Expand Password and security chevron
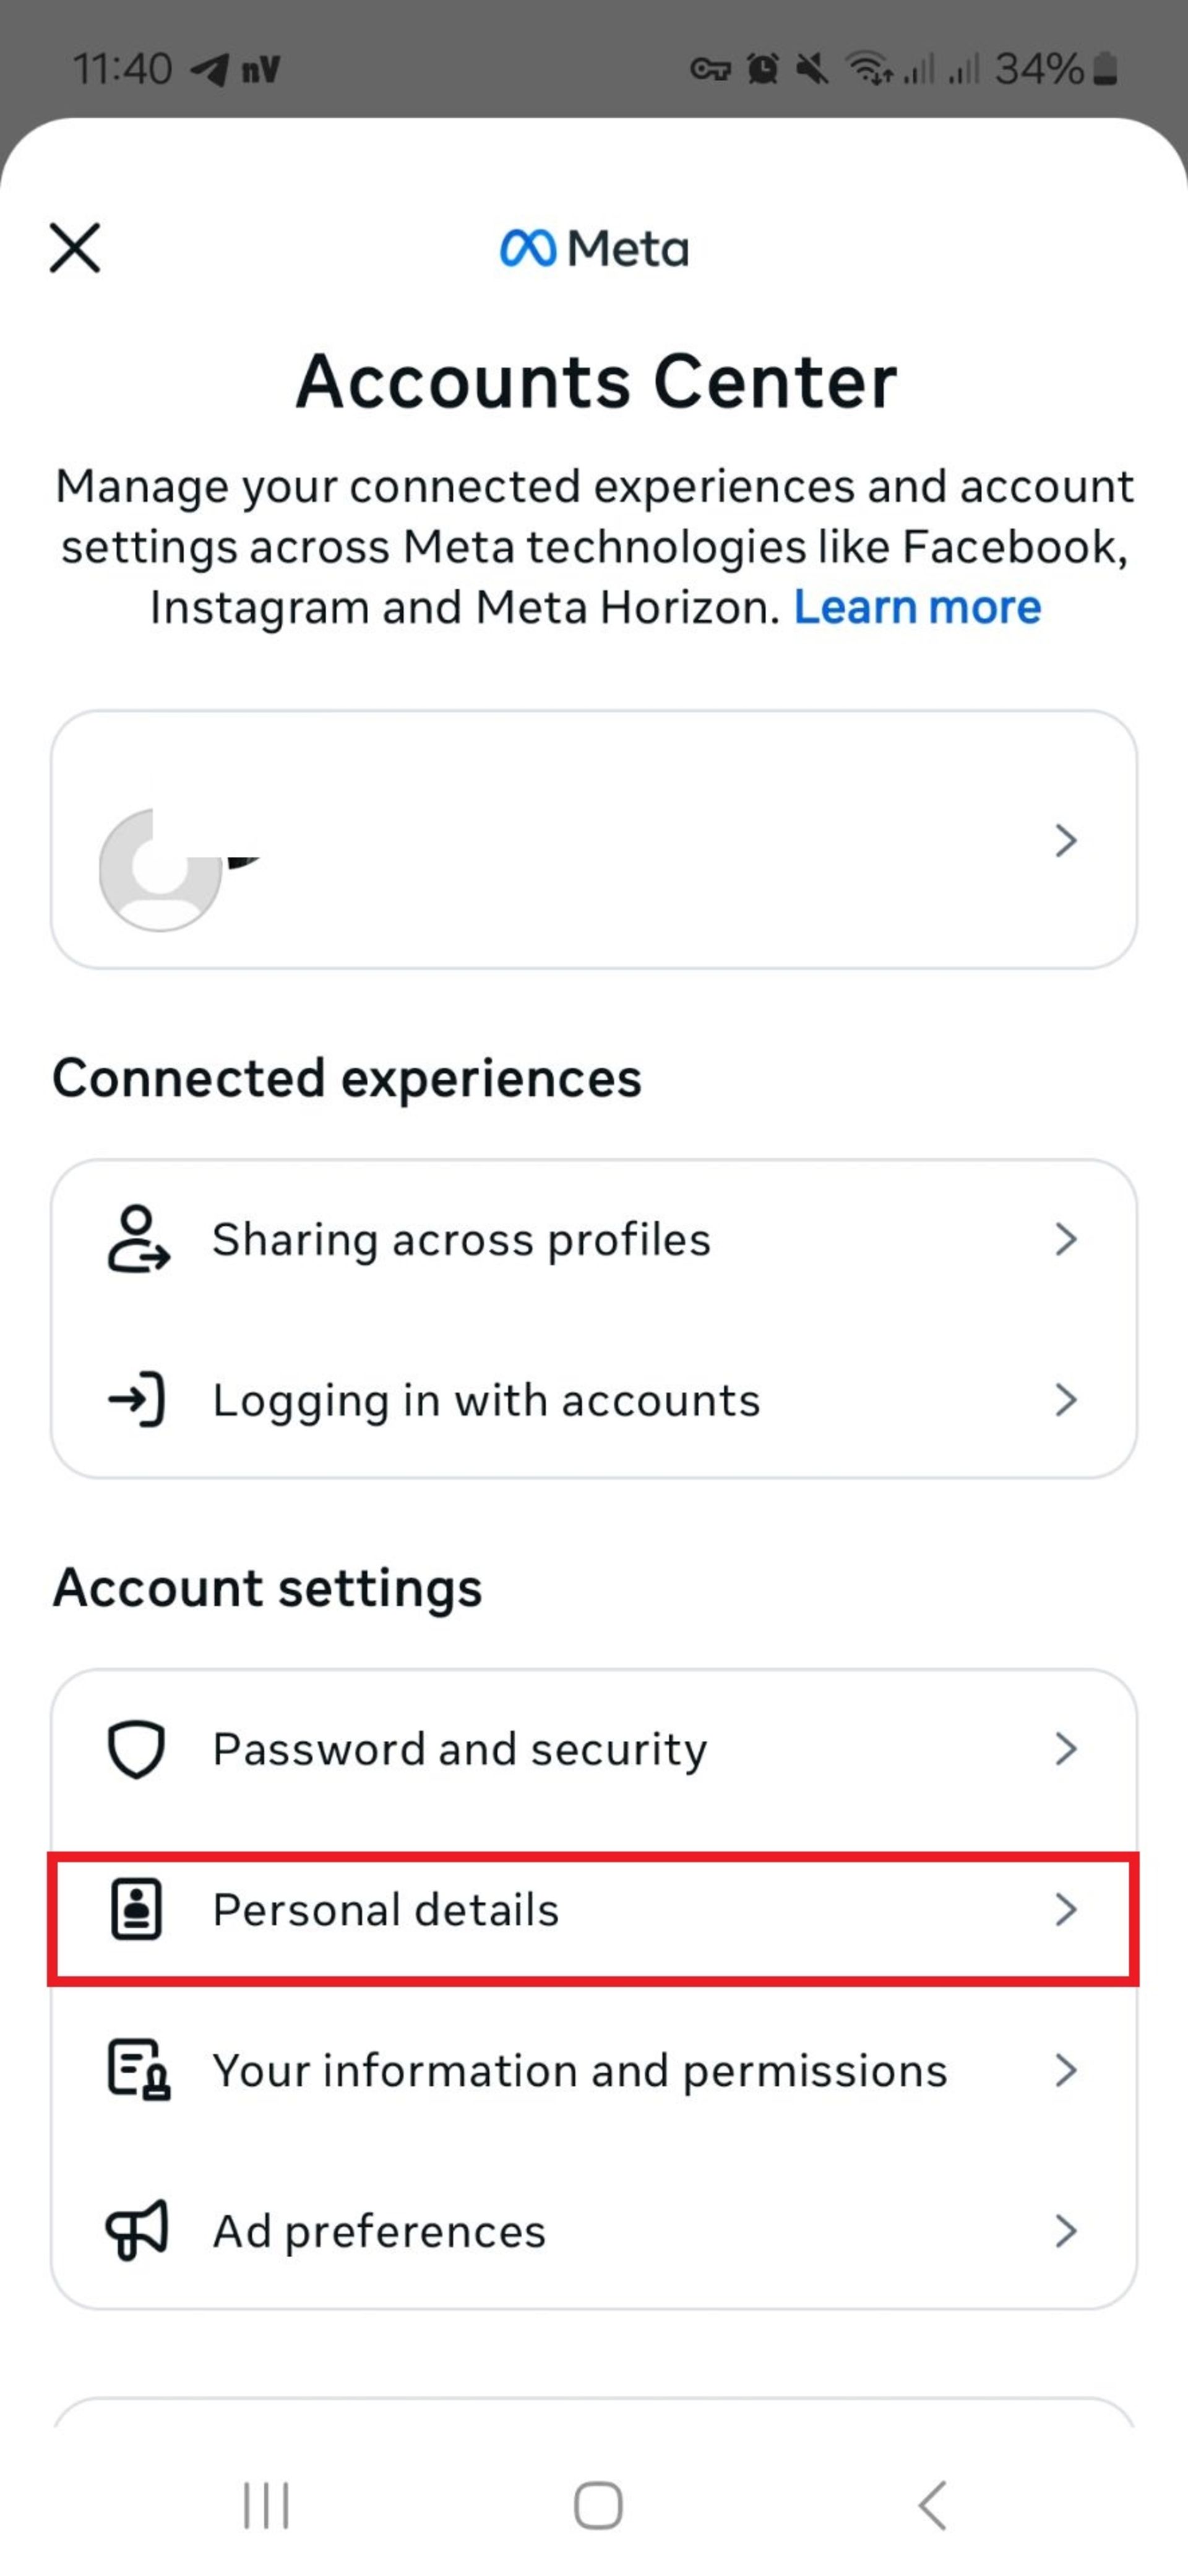Viewport: 1188px width, 2576px height. [1066, 1749]
